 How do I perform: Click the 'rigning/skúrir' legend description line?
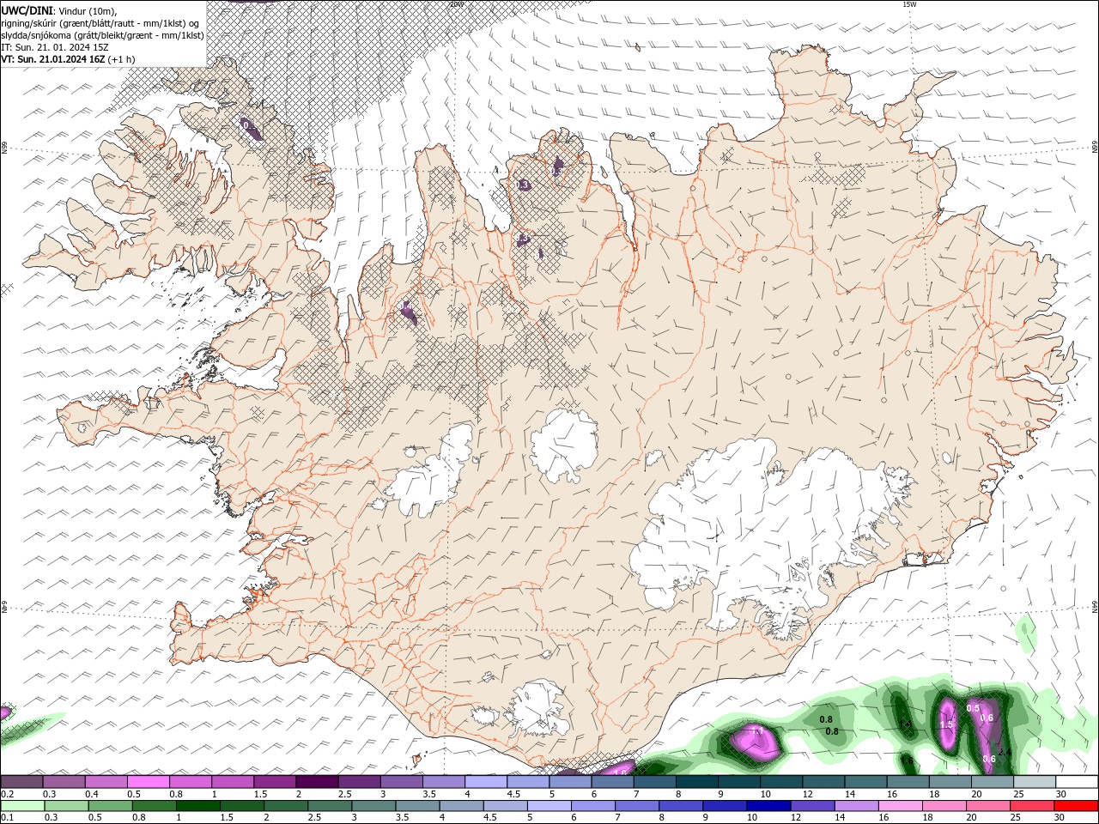tap(101, 23)
